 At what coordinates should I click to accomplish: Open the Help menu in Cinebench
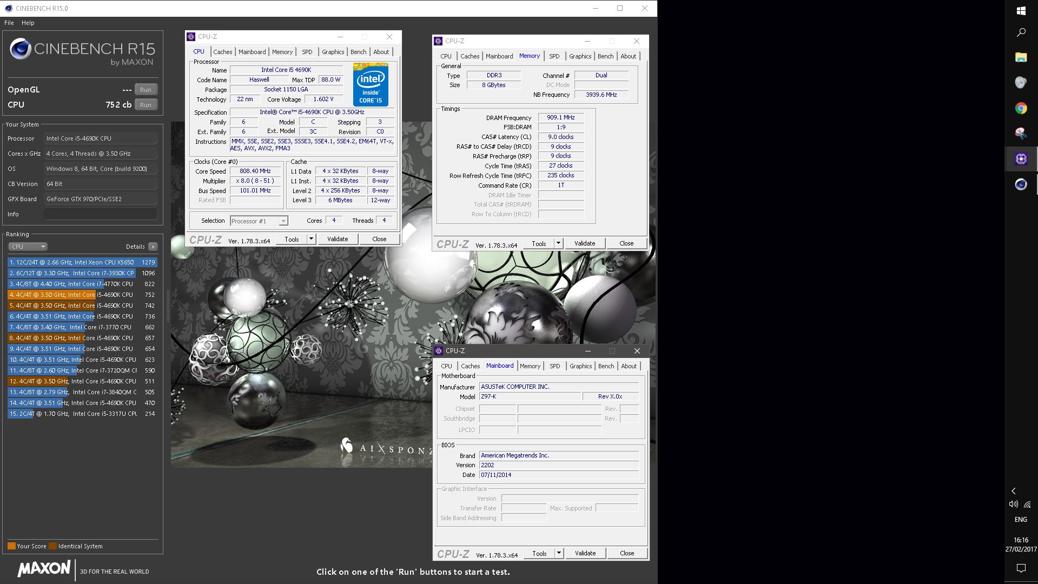pyautogui.click(x=28, y=23)
